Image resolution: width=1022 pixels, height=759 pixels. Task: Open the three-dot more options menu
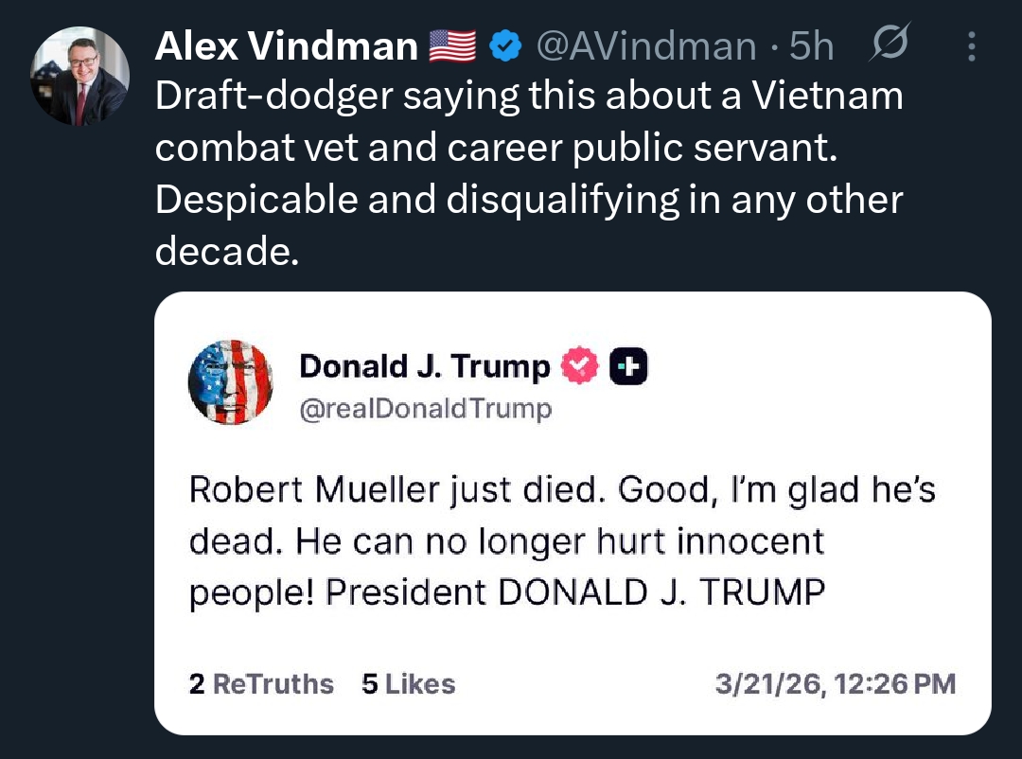(972, 44)
